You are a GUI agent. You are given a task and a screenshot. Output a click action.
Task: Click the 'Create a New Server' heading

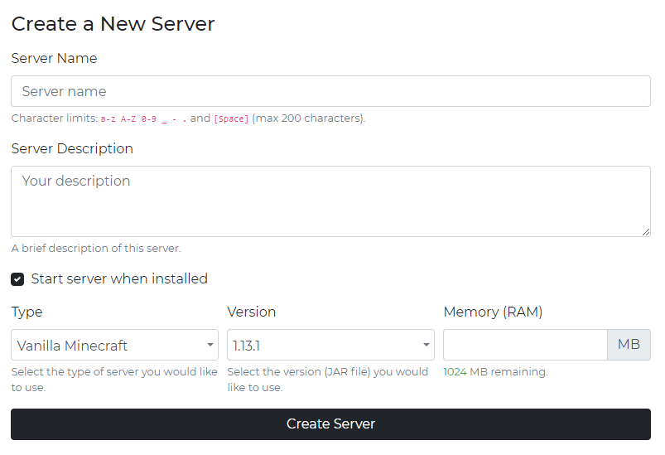113,24
